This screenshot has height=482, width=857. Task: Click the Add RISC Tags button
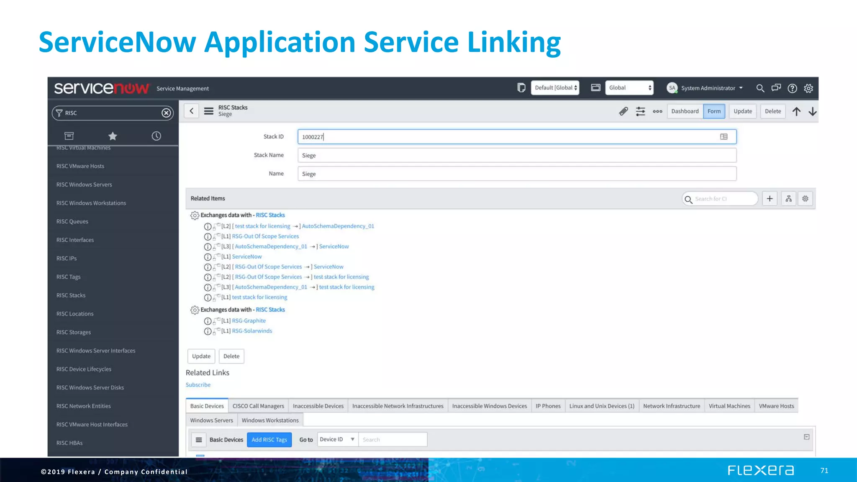[x=269, y=440]
